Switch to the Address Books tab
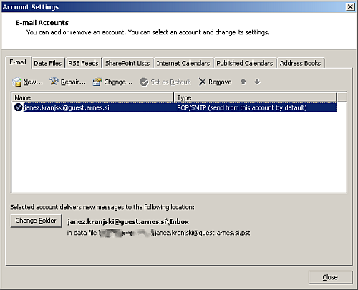The image size is (358, 290). pyautogui.click(x=300, y=63)
